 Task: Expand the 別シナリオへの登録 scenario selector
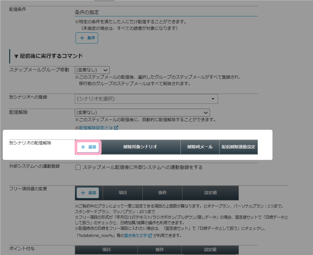click(146, 99)
